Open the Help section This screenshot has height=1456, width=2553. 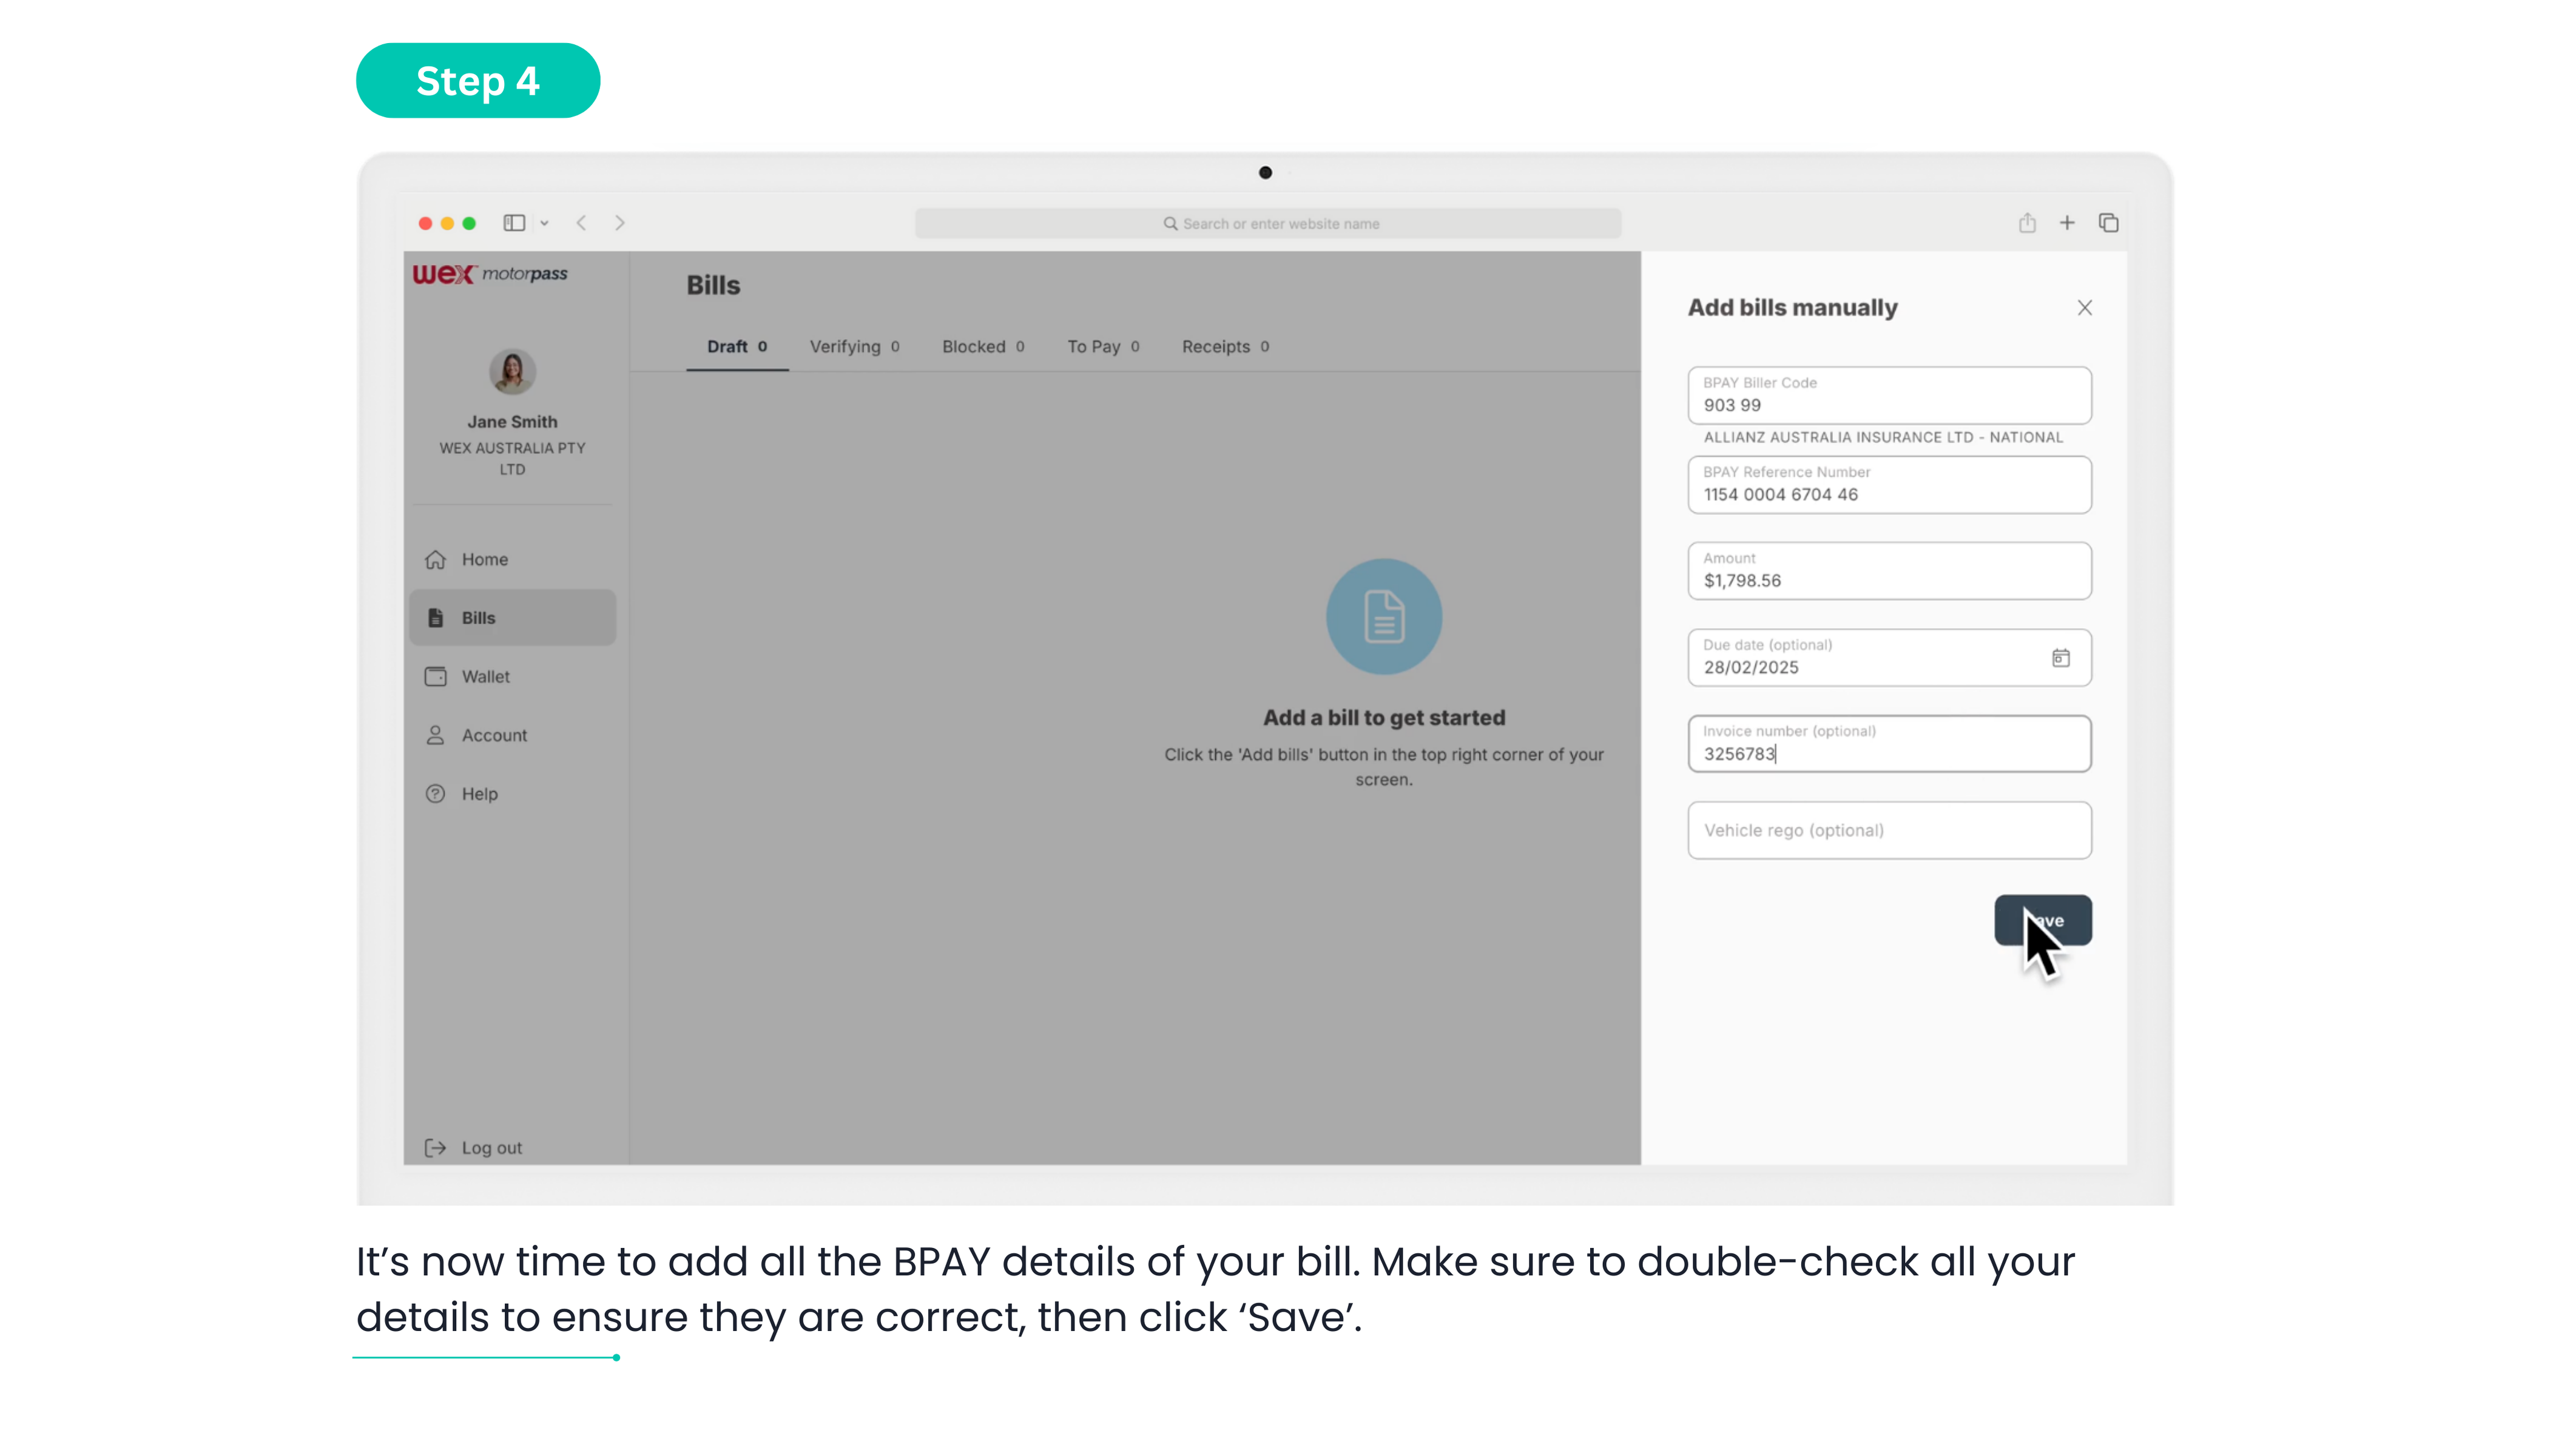pos(479,794)
